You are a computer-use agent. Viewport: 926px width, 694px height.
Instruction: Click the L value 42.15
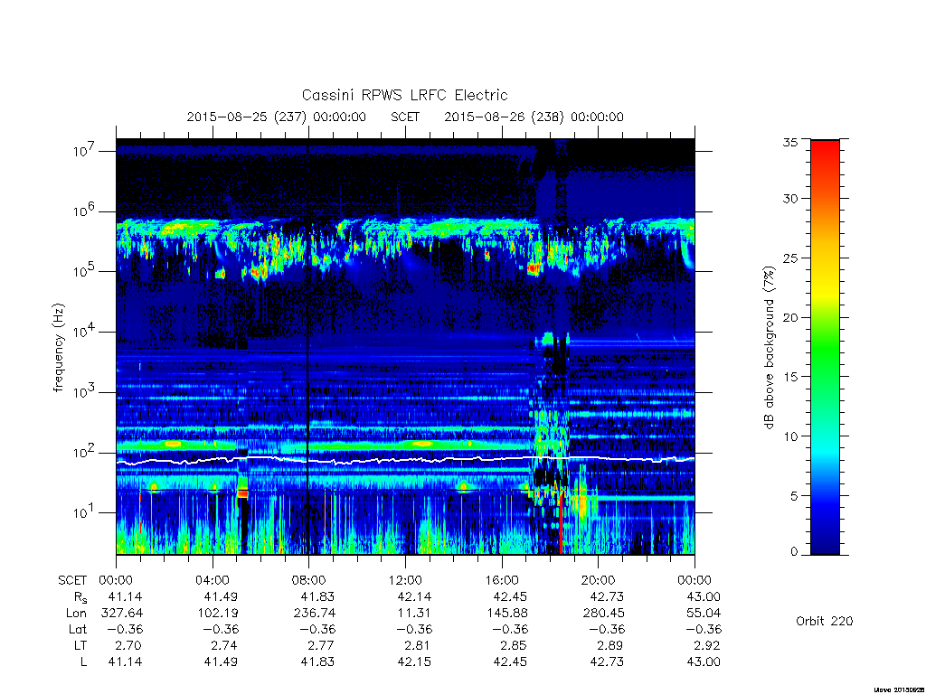[x=414, y=662]
